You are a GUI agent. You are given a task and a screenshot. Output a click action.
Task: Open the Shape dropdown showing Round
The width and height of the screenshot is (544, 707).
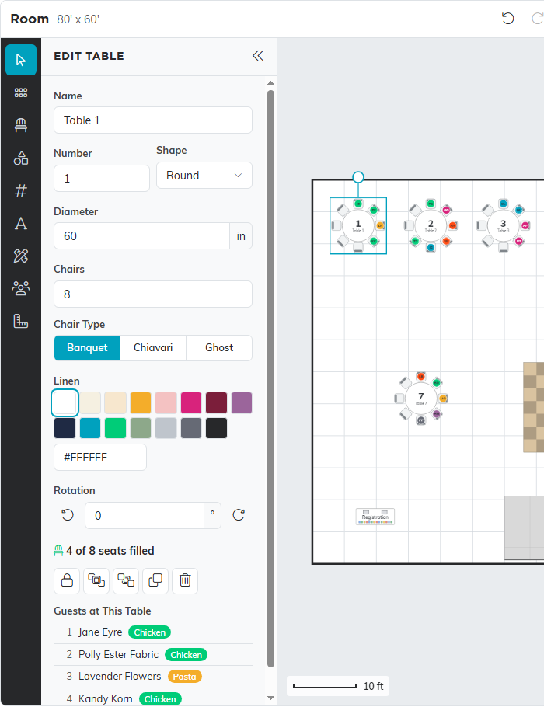(x=204, y=176)
